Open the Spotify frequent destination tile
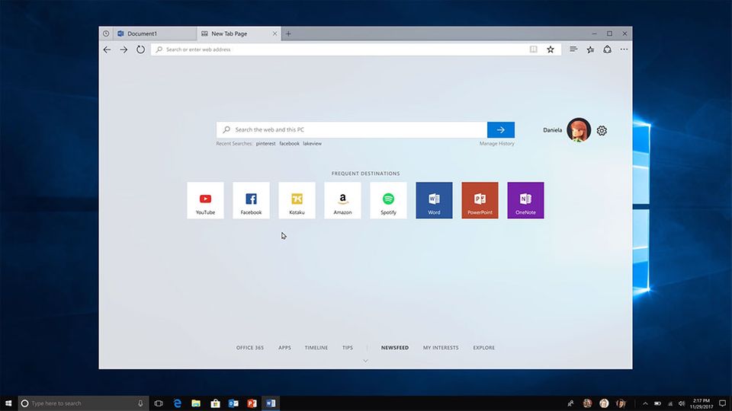Image resolution: width=732 pixels, height=411 pixels. pos(388,200)
